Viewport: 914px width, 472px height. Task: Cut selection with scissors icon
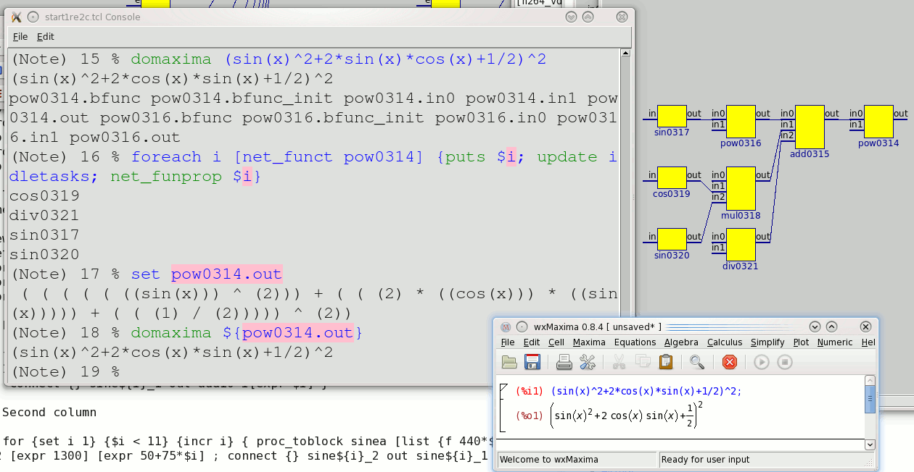[619, 362]
